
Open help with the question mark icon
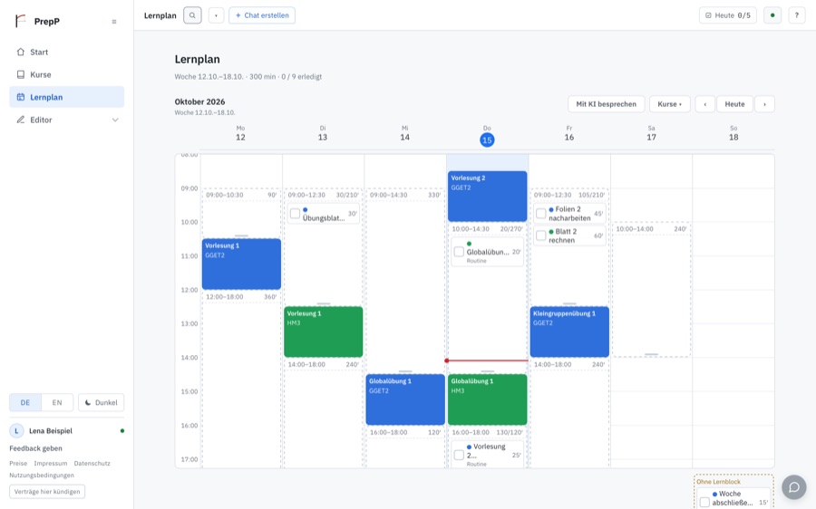pyautogui.click(x=796, y=15)
